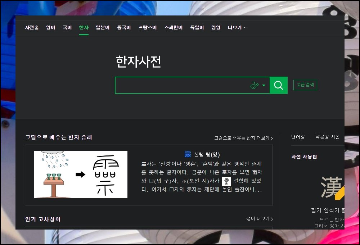The height and width of the screenshot is (245, 360).
Task: Open 그림으로 배우는 한자 더보기 link
Action: pyautogui.click(x=244, y=138)
